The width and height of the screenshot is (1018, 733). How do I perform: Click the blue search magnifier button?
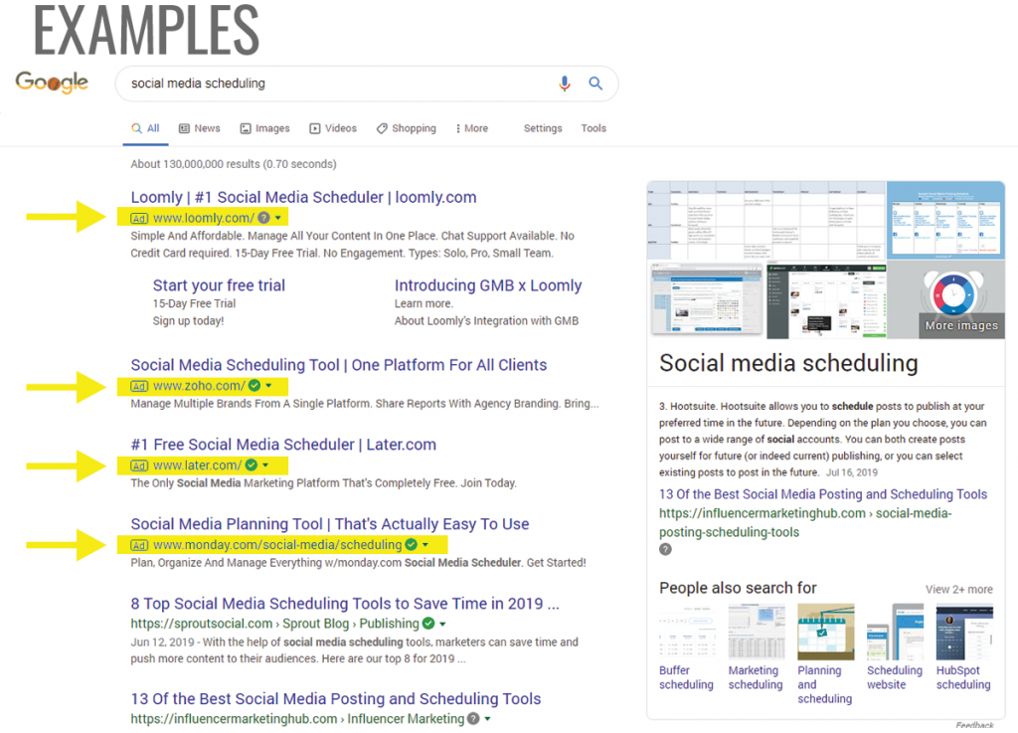pos(595,84)
